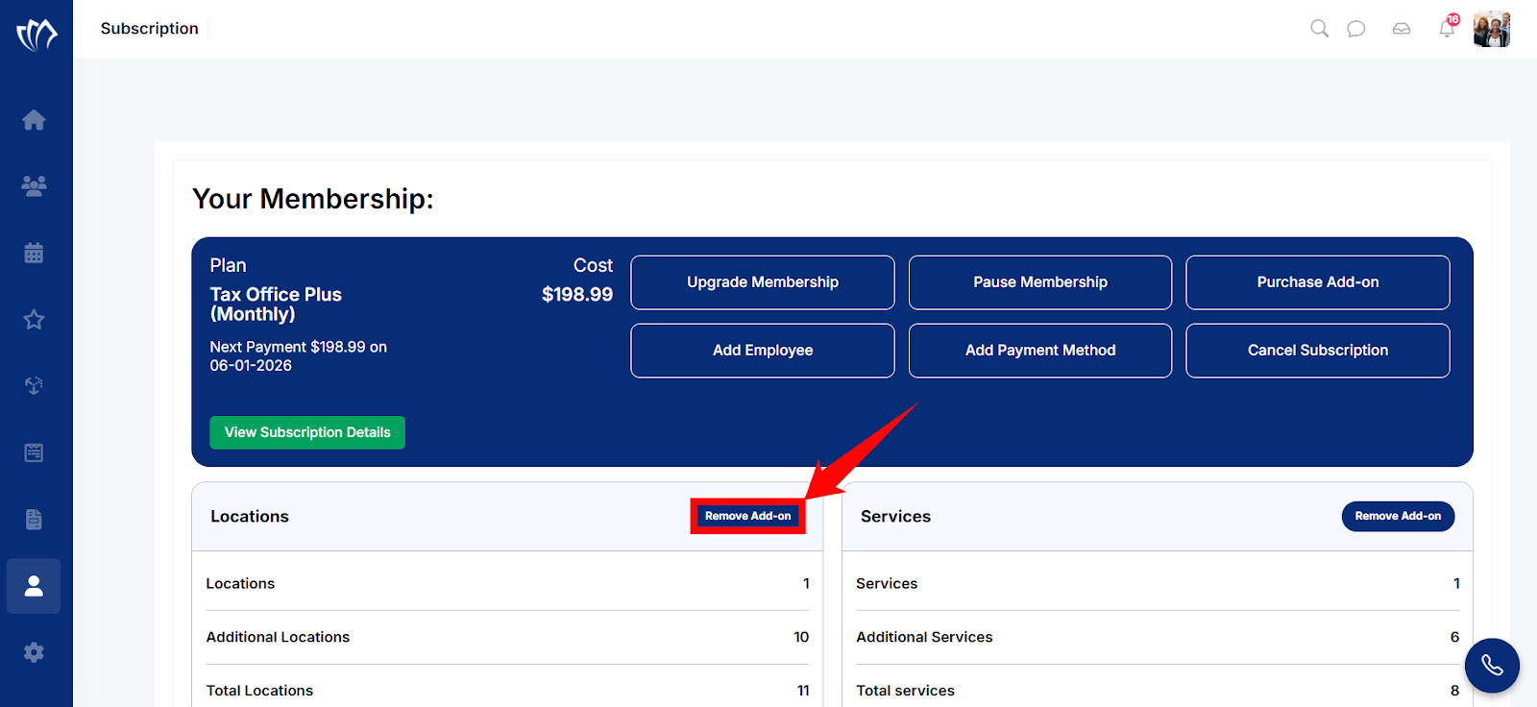Click the $198.99 cost value

pos(577,295)
